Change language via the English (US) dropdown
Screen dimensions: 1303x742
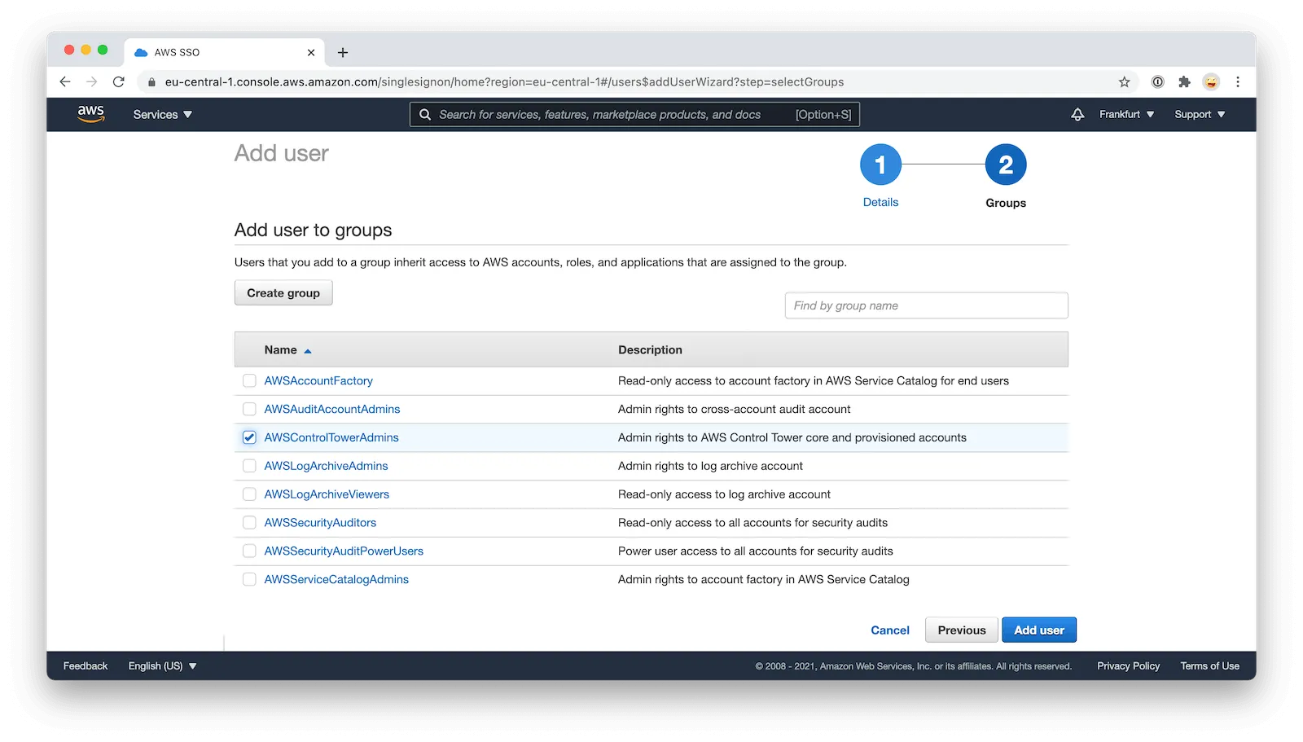click(x=160, y=665)
